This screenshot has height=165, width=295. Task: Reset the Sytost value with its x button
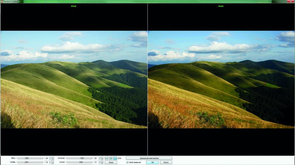tap(102, 162)
